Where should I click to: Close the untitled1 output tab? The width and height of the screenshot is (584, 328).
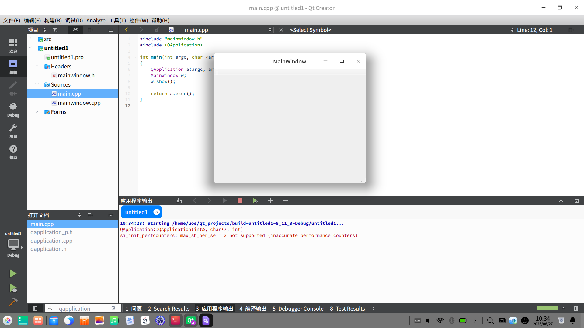click(157, 212)
